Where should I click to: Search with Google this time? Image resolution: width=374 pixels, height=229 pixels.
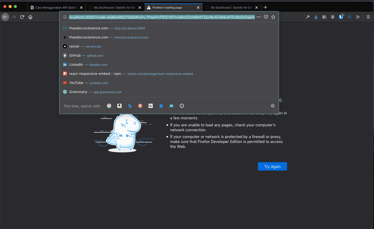coord(109,106)
